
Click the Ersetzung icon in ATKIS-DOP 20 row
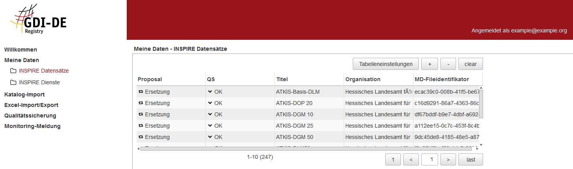click(x=141, y=103)
